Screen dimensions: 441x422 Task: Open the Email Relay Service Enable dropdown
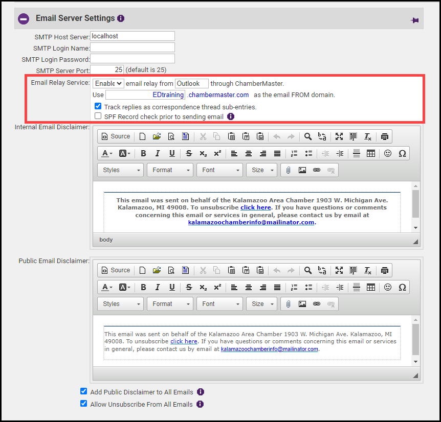coord(108,83)
